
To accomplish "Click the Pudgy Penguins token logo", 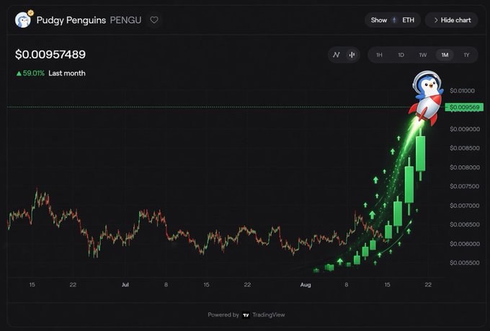I will pos(23,19).
